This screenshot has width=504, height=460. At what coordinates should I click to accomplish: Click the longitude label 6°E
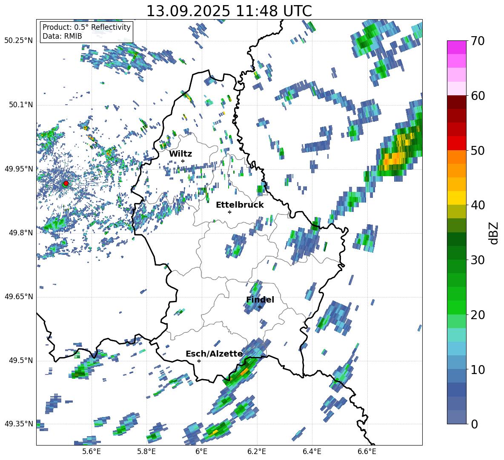click(x=201, y=451)
